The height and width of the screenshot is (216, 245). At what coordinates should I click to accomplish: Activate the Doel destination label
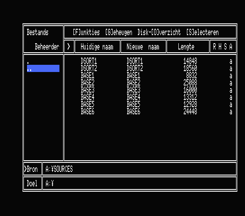(32, 183)
